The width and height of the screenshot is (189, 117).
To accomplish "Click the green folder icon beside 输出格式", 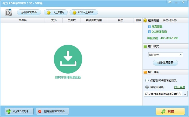I will click(x=145, y=46).
